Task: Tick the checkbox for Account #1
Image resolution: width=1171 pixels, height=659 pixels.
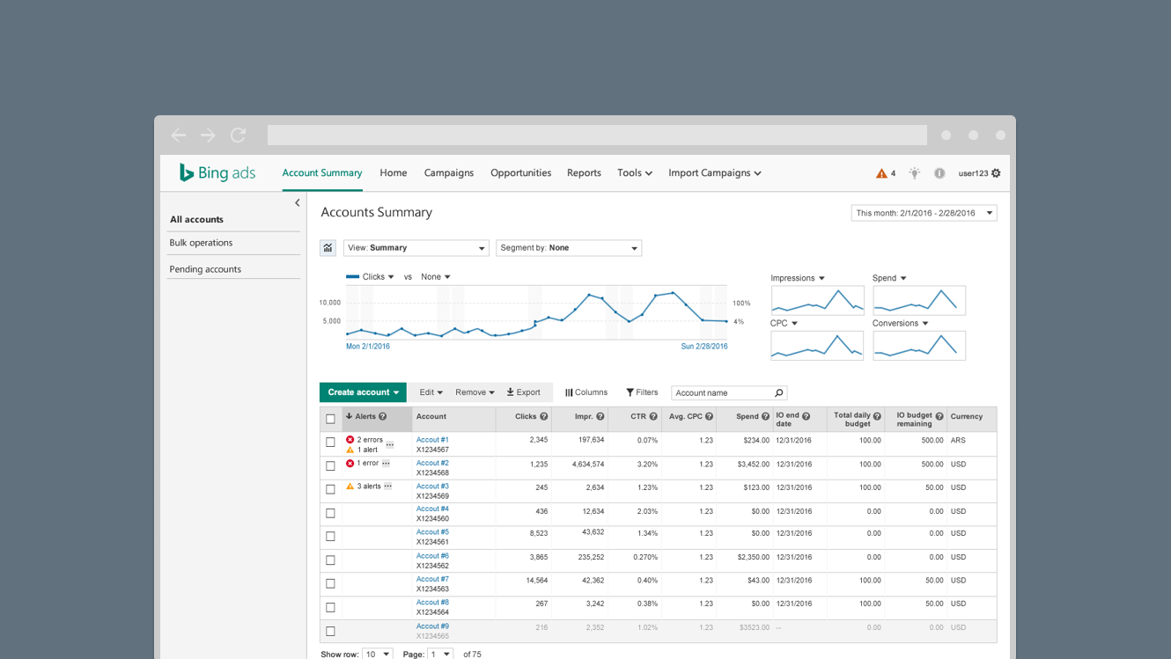Action: pyautogui.click(x=331, y=443)
